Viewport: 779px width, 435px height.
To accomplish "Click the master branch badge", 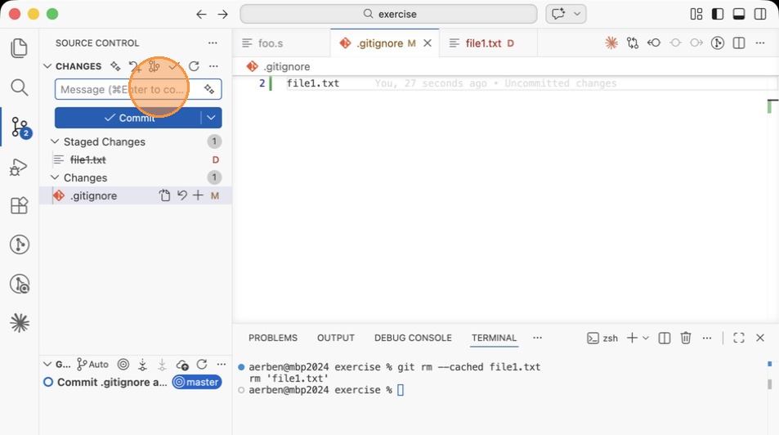I will coord(196,382).
